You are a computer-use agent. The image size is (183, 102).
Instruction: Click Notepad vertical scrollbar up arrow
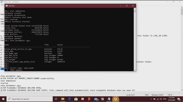[182, 7]
